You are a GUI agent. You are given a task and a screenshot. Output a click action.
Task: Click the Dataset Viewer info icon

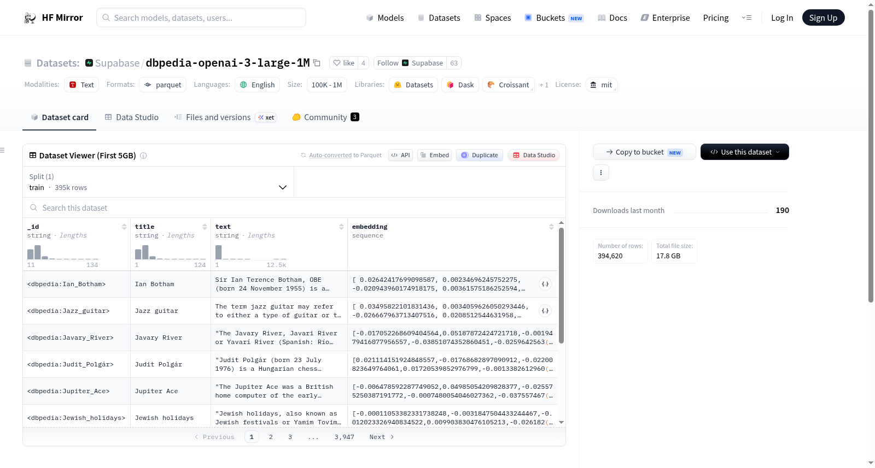(143, 156)
